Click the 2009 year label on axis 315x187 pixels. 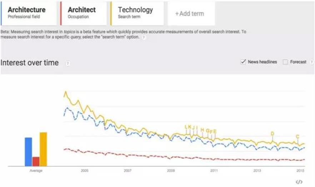coord(171,171)
